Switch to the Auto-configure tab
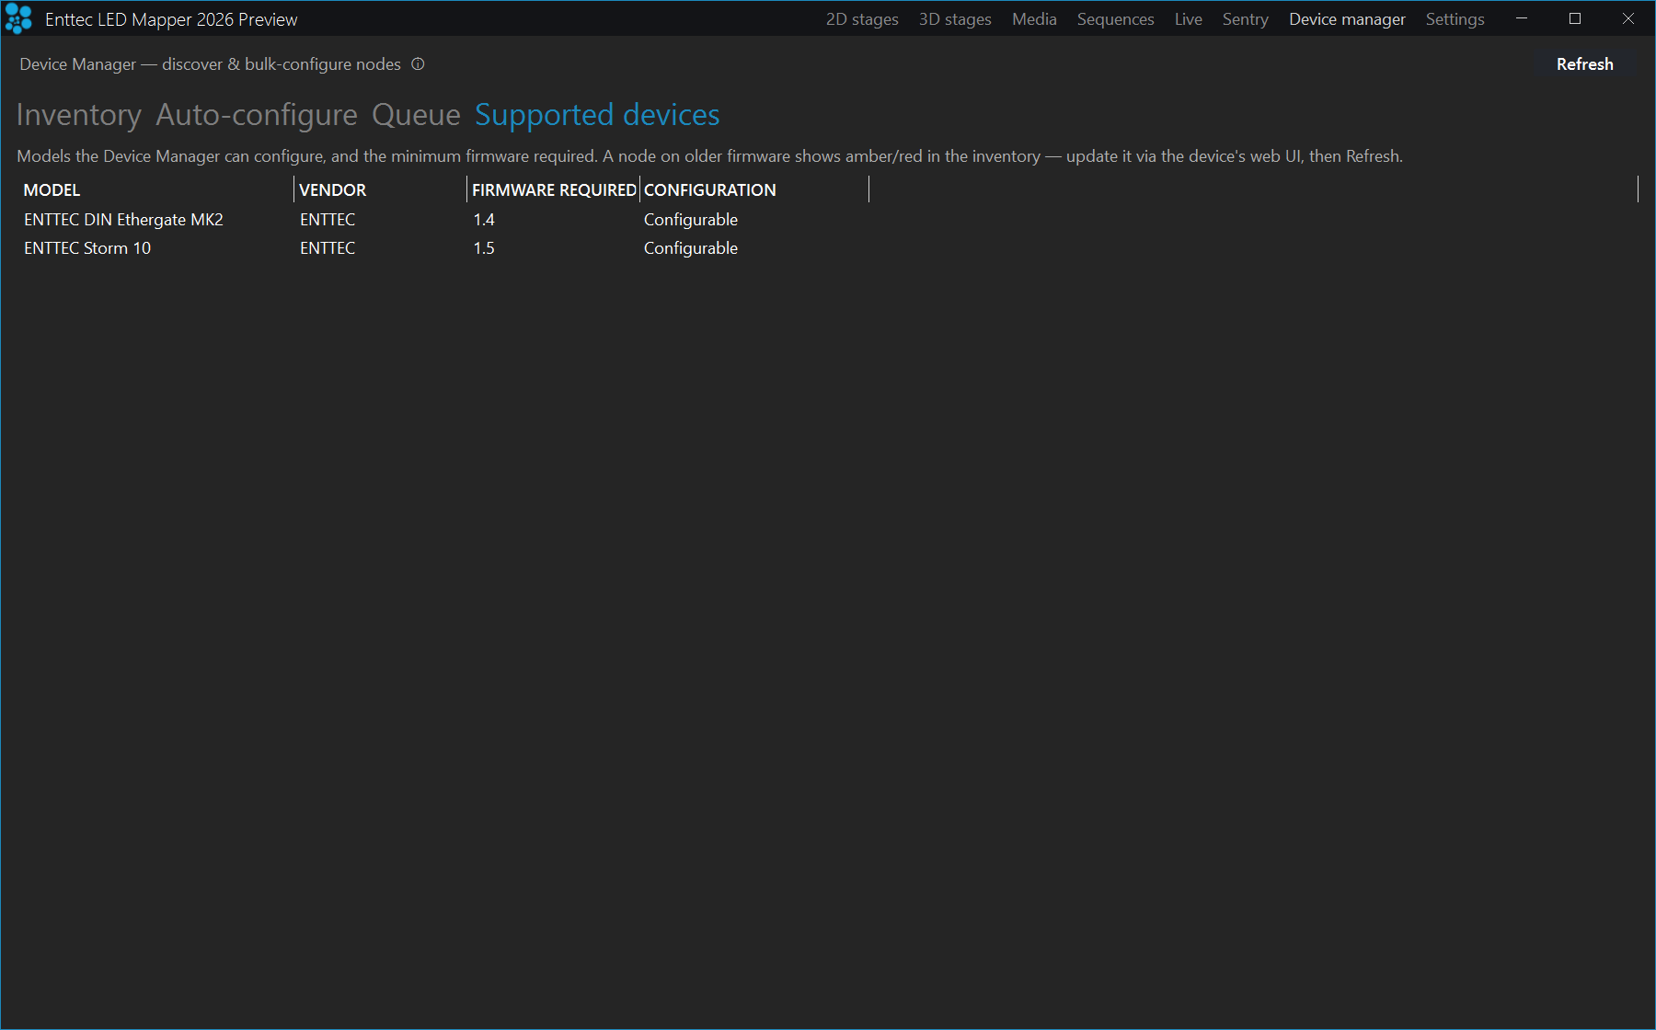 257,115
